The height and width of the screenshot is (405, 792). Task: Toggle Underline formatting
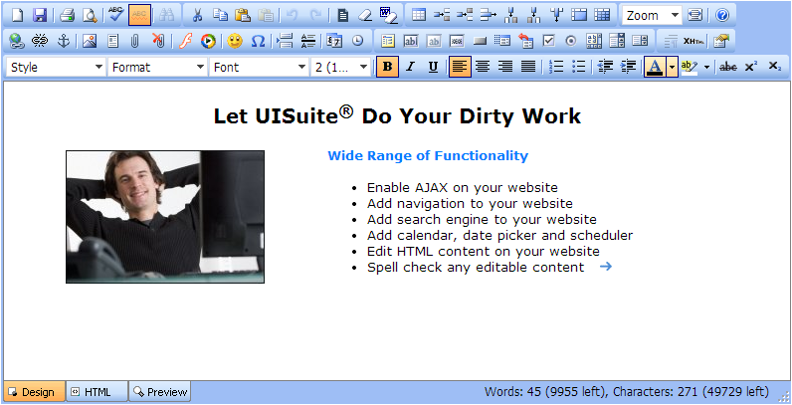(x=433, y=67)
